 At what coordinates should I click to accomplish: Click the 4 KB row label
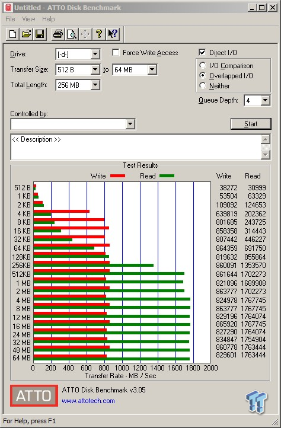point(24,214)
